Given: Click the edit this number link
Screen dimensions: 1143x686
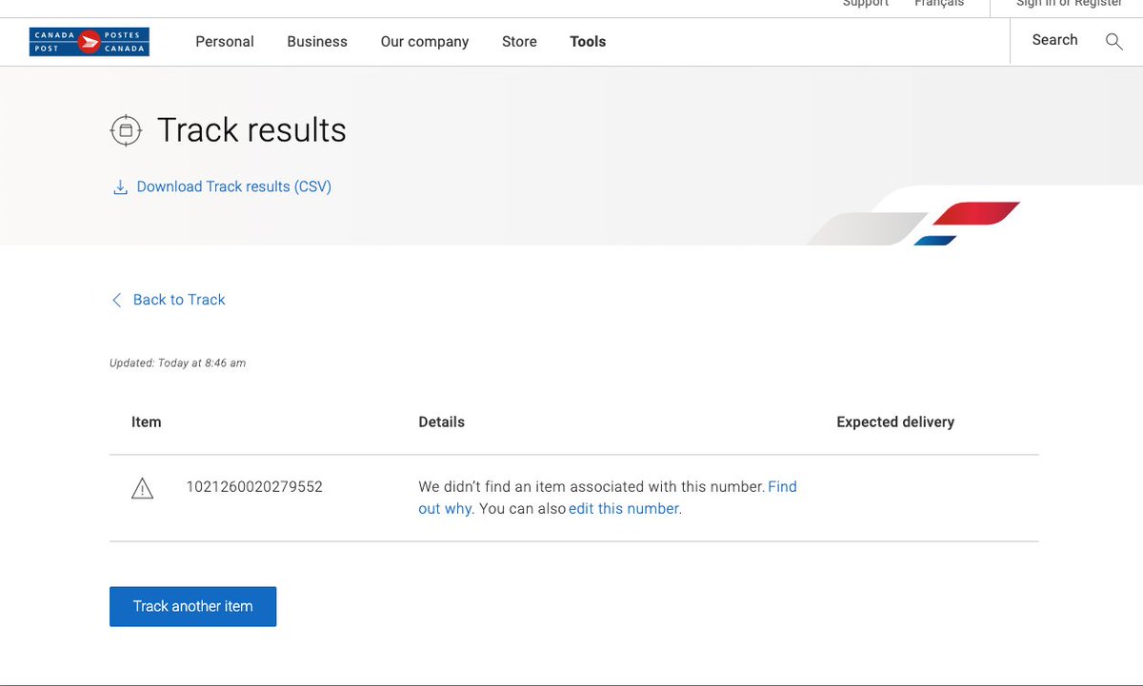Looking at the screenshot, I should coord(624,509).
